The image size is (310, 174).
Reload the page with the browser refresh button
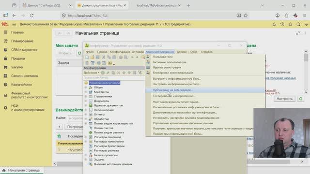pos(31,15)
